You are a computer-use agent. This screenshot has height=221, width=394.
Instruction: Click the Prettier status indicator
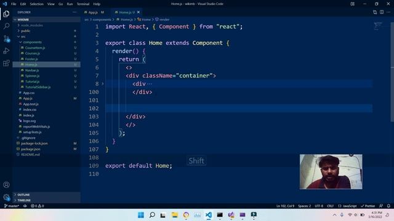point(368,206)
